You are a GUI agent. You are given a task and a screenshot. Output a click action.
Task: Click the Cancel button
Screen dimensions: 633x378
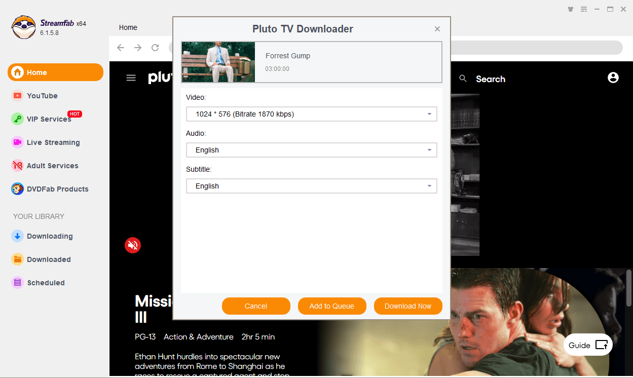coord(256,306)
